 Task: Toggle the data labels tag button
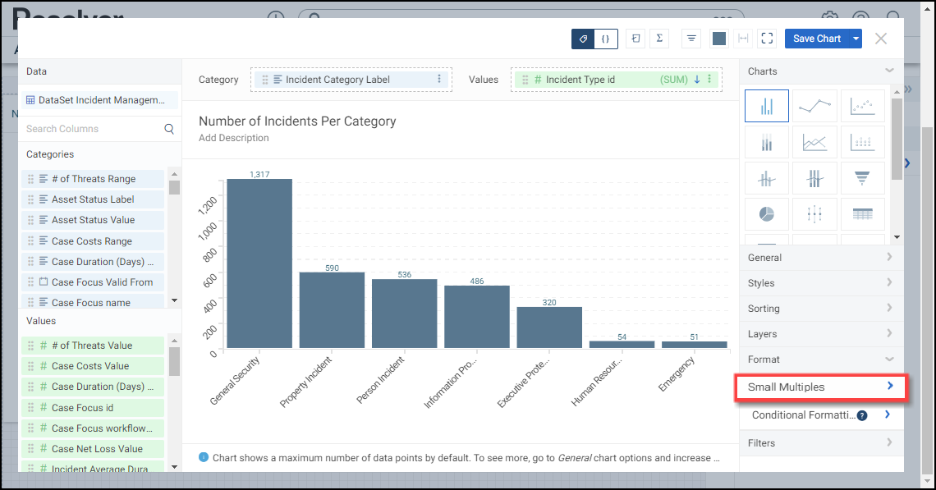[583, 39]
